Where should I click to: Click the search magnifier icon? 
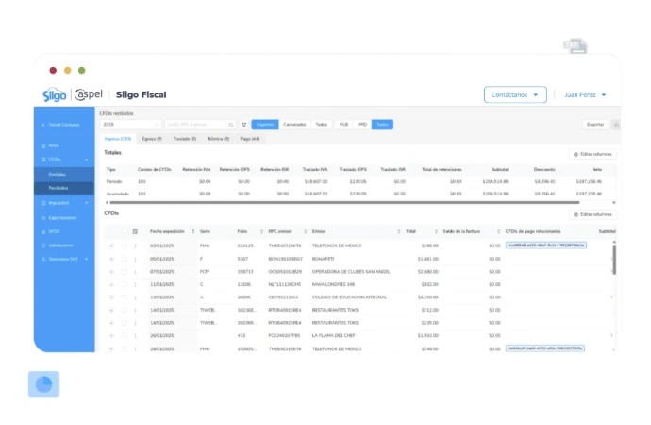pyautogui.click(x=231, y=125)
